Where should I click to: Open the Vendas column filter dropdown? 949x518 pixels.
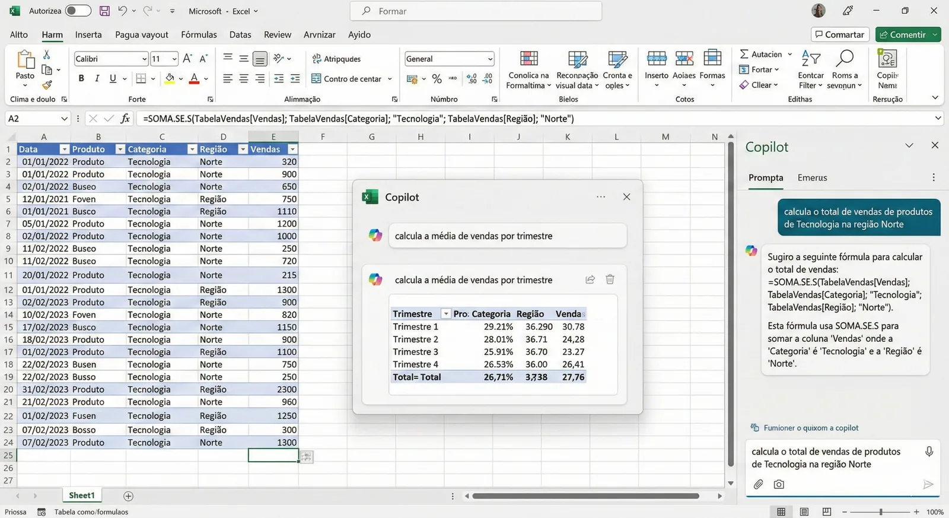point(292,150)
